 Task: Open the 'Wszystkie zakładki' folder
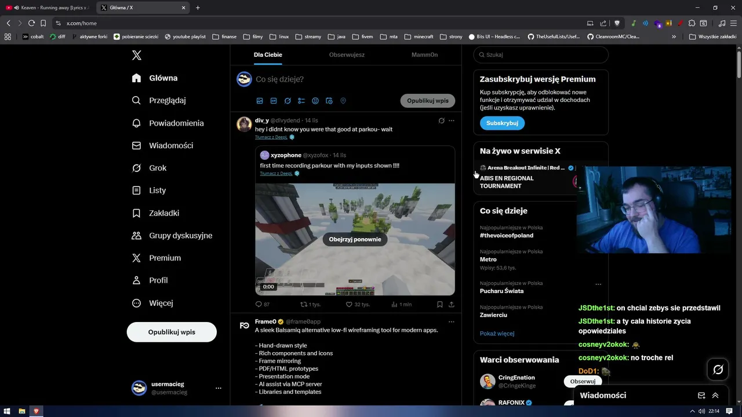(712, 36)
